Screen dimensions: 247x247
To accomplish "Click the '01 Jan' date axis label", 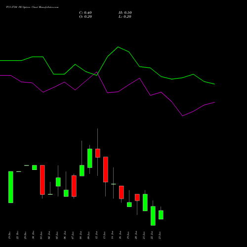I will tap(41, 235).
